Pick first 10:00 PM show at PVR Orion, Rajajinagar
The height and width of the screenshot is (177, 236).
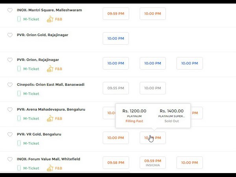[116, 63]
